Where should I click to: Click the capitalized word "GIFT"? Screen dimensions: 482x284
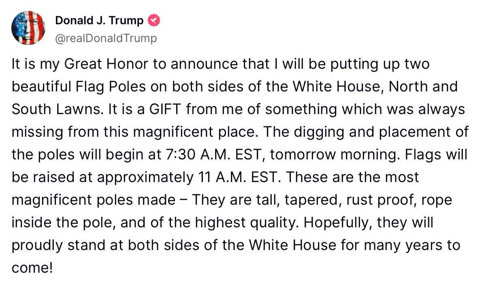tap(165, 109)
